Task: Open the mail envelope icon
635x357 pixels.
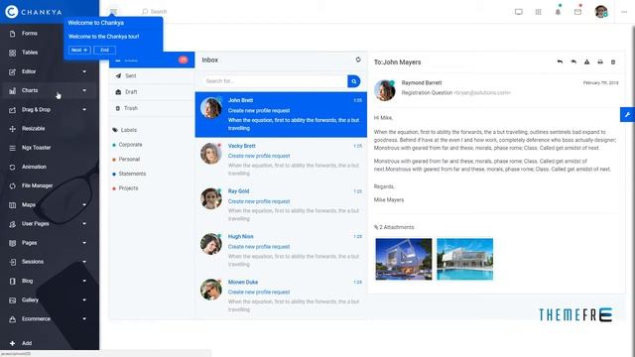Action: [577, 12]
